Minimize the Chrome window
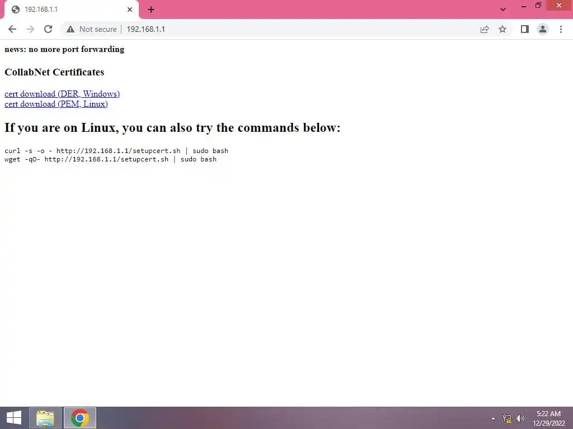This screenshot has height=429, width=573. click(x=524, y=6)
